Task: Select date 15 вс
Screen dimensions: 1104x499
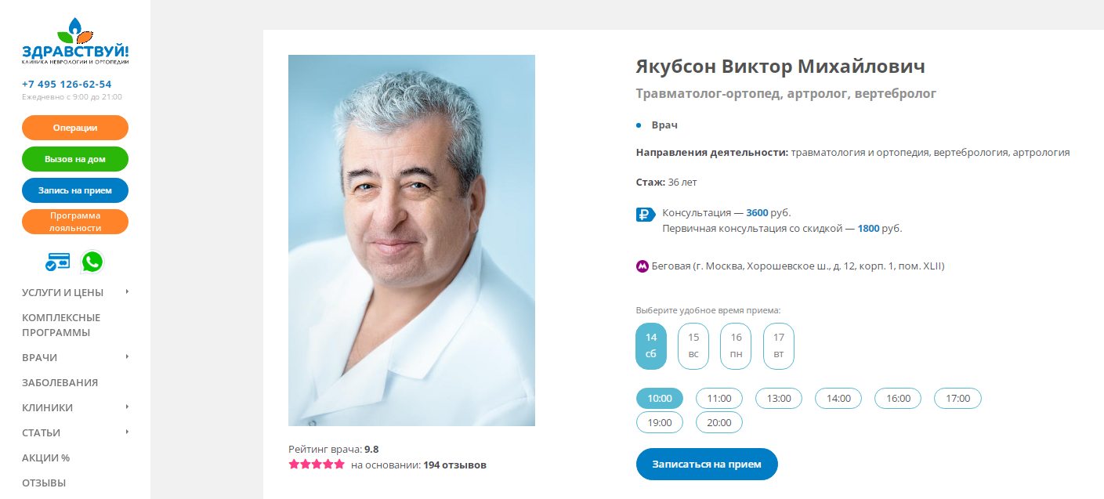Action: point(693,346)
